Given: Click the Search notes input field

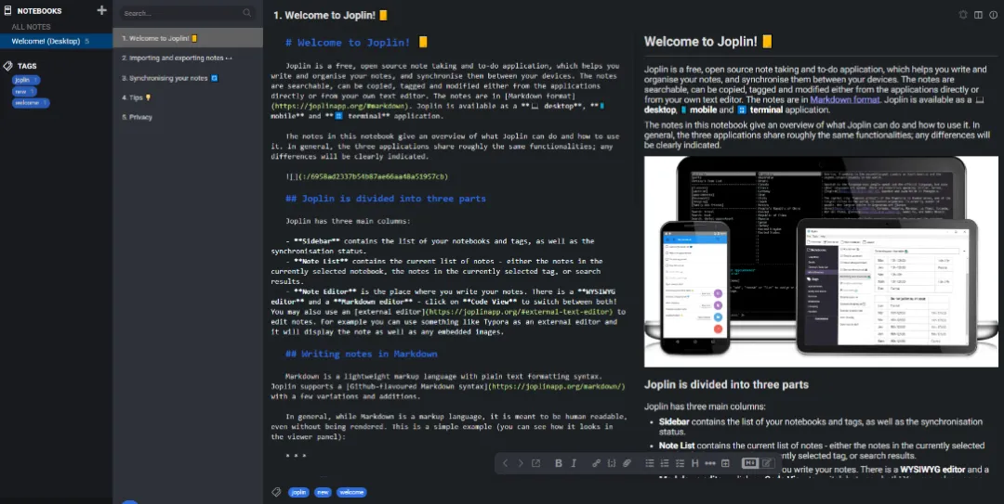Looking at the screenshot, I should click(x=187, y=13).
